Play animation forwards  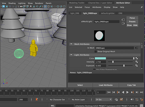128,92
